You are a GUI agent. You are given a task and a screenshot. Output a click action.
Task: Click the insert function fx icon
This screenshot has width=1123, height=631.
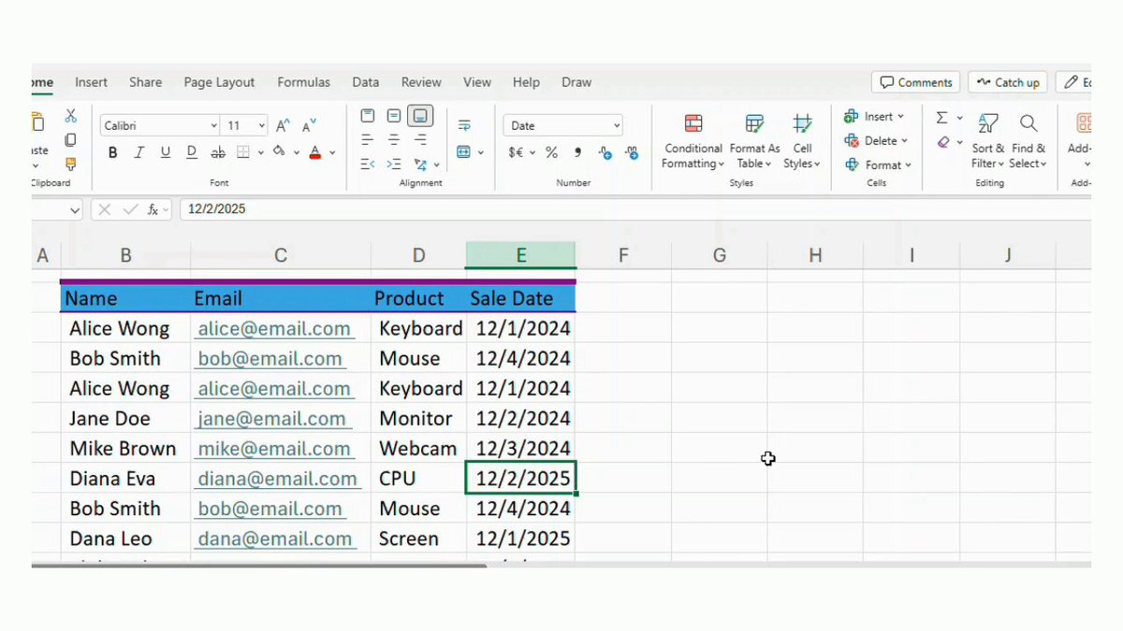[153, 209]
